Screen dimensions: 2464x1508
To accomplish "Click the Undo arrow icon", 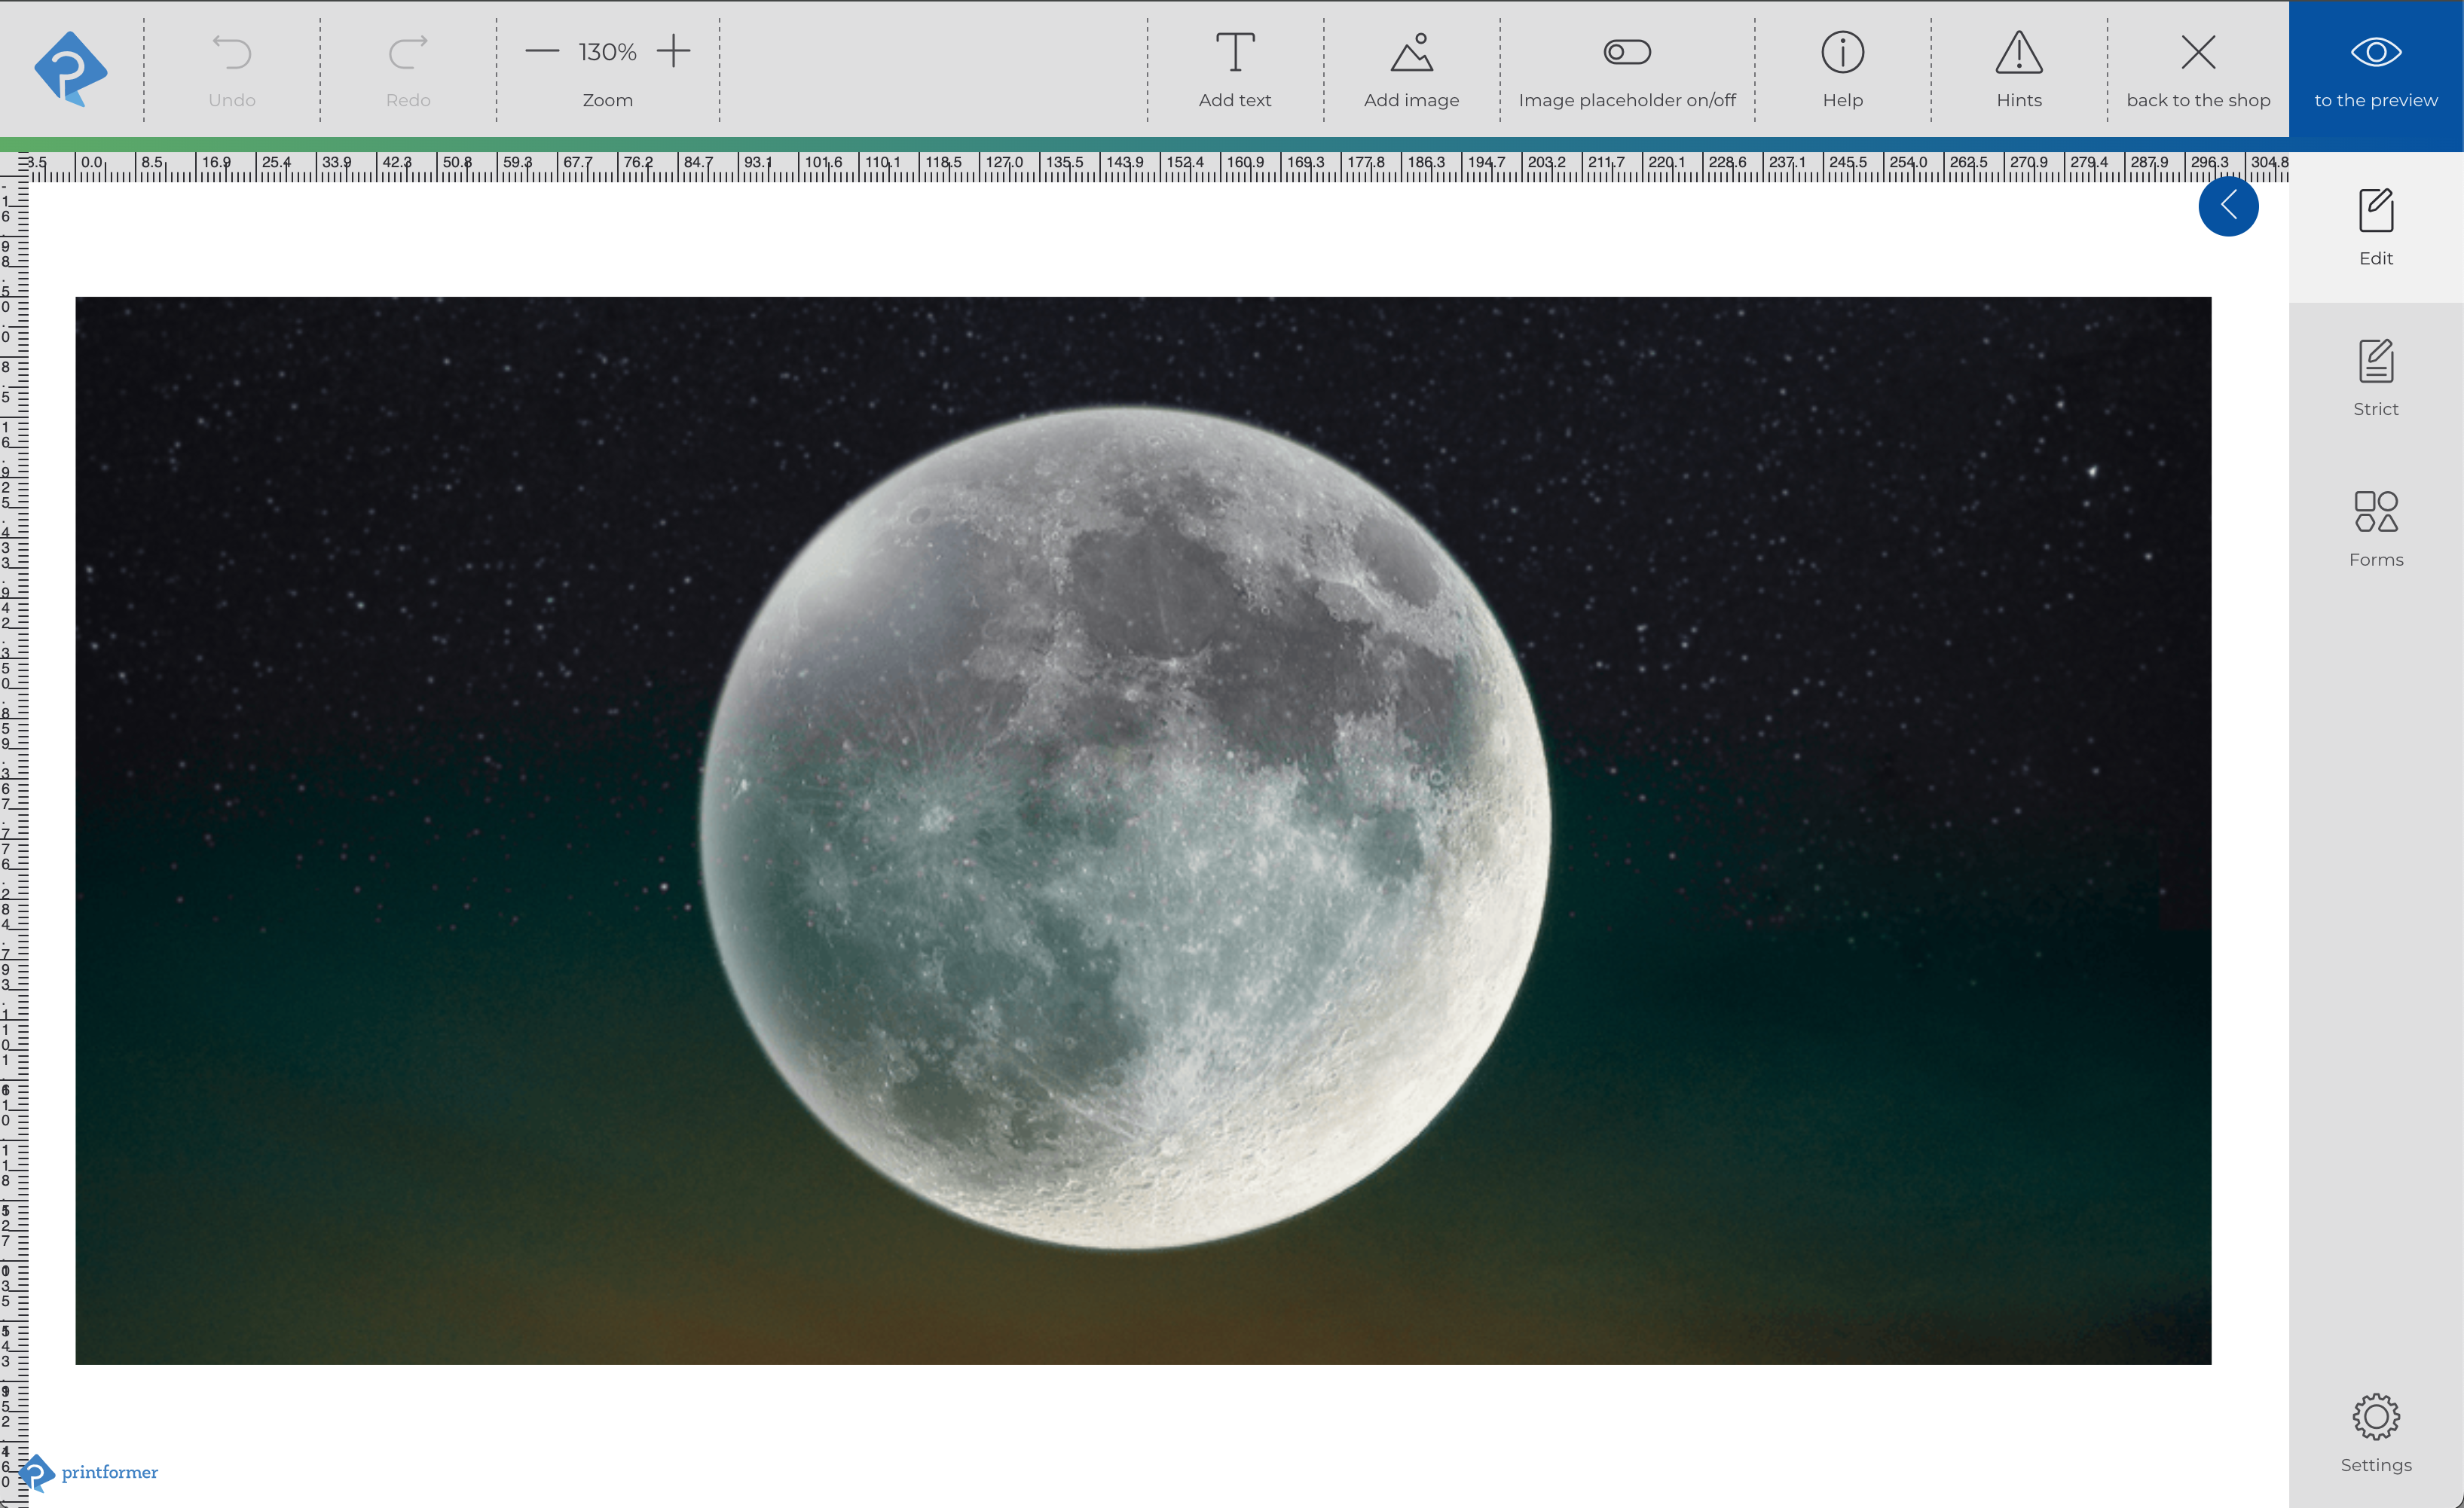I will pos(232,52).
